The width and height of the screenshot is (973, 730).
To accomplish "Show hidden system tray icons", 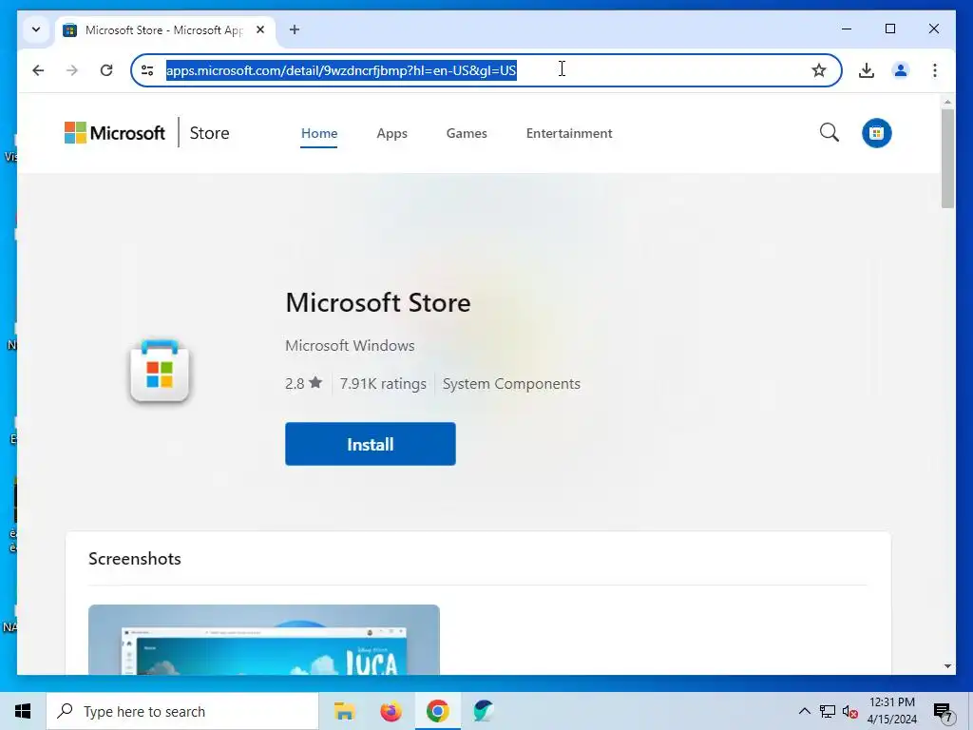I will [x=804, y=711].
